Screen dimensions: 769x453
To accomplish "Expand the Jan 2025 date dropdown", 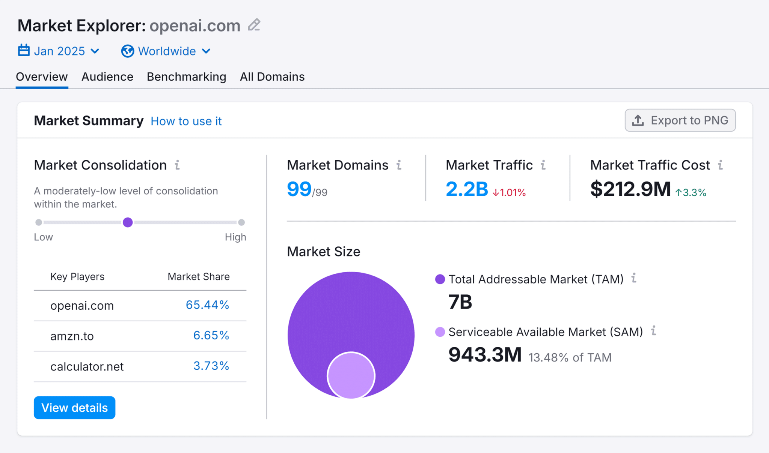I will click(x=59, y=51).
